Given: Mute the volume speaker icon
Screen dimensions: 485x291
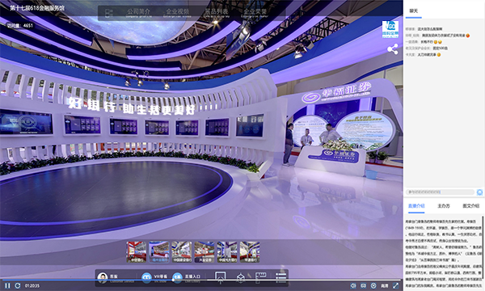Looking at the screenshot, I should point(353,285).
